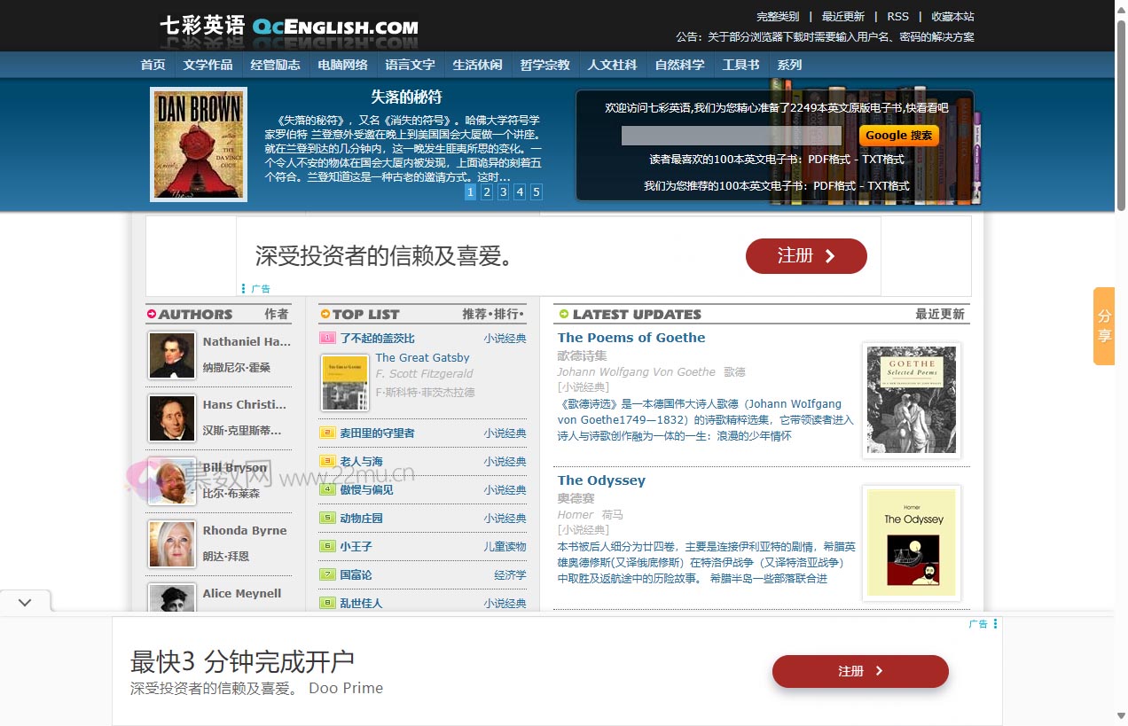
Task: Open the 文学作品 menu
Action: pyautogui.click(x=208, y=64)
